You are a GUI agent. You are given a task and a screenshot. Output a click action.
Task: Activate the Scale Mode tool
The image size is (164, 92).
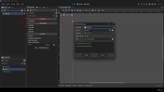click(69, 10)
